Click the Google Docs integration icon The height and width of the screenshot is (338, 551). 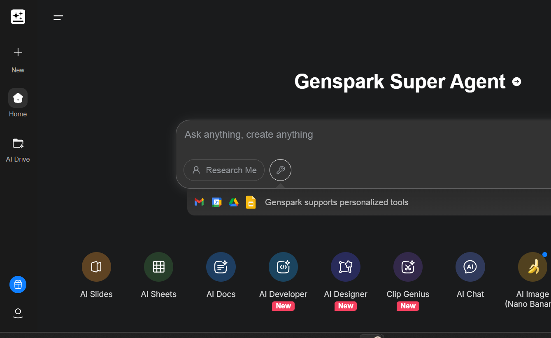251,202
